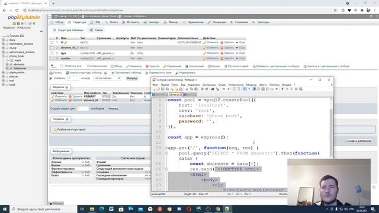This screenshot has width=379, height=213.
Task: Open the 'Ещё' dropdown for the id row
Action: (240, 43)
